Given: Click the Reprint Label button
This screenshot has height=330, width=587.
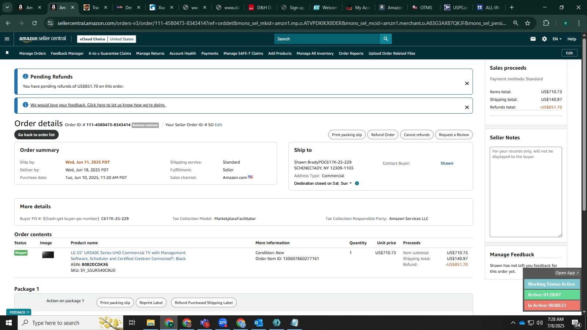Looking at the screenshot, I should coord(151,302).
